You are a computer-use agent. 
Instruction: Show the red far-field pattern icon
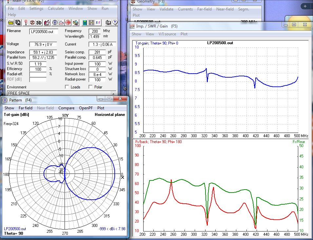coord(68,23)
